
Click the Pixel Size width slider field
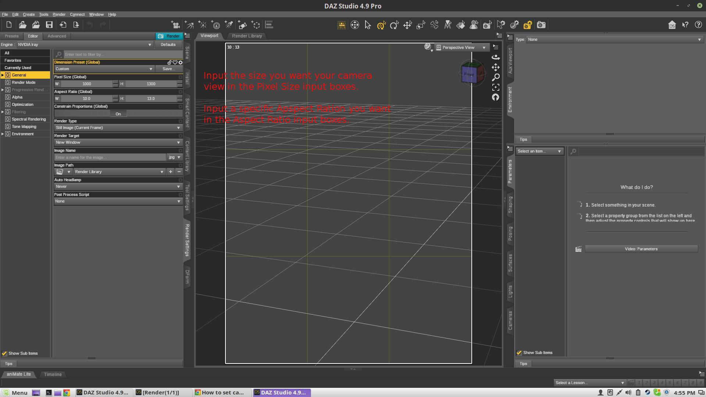pyautogui.click(x=87, y=84)
